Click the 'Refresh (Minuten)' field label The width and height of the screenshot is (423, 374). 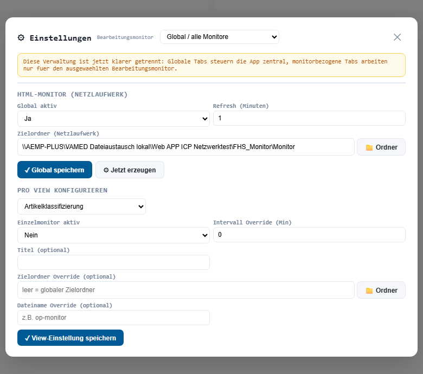coord(241,106)
